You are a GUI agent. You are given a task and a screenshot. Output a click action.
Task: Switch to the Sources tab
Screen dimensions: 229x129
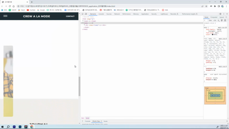click(109, 14)
